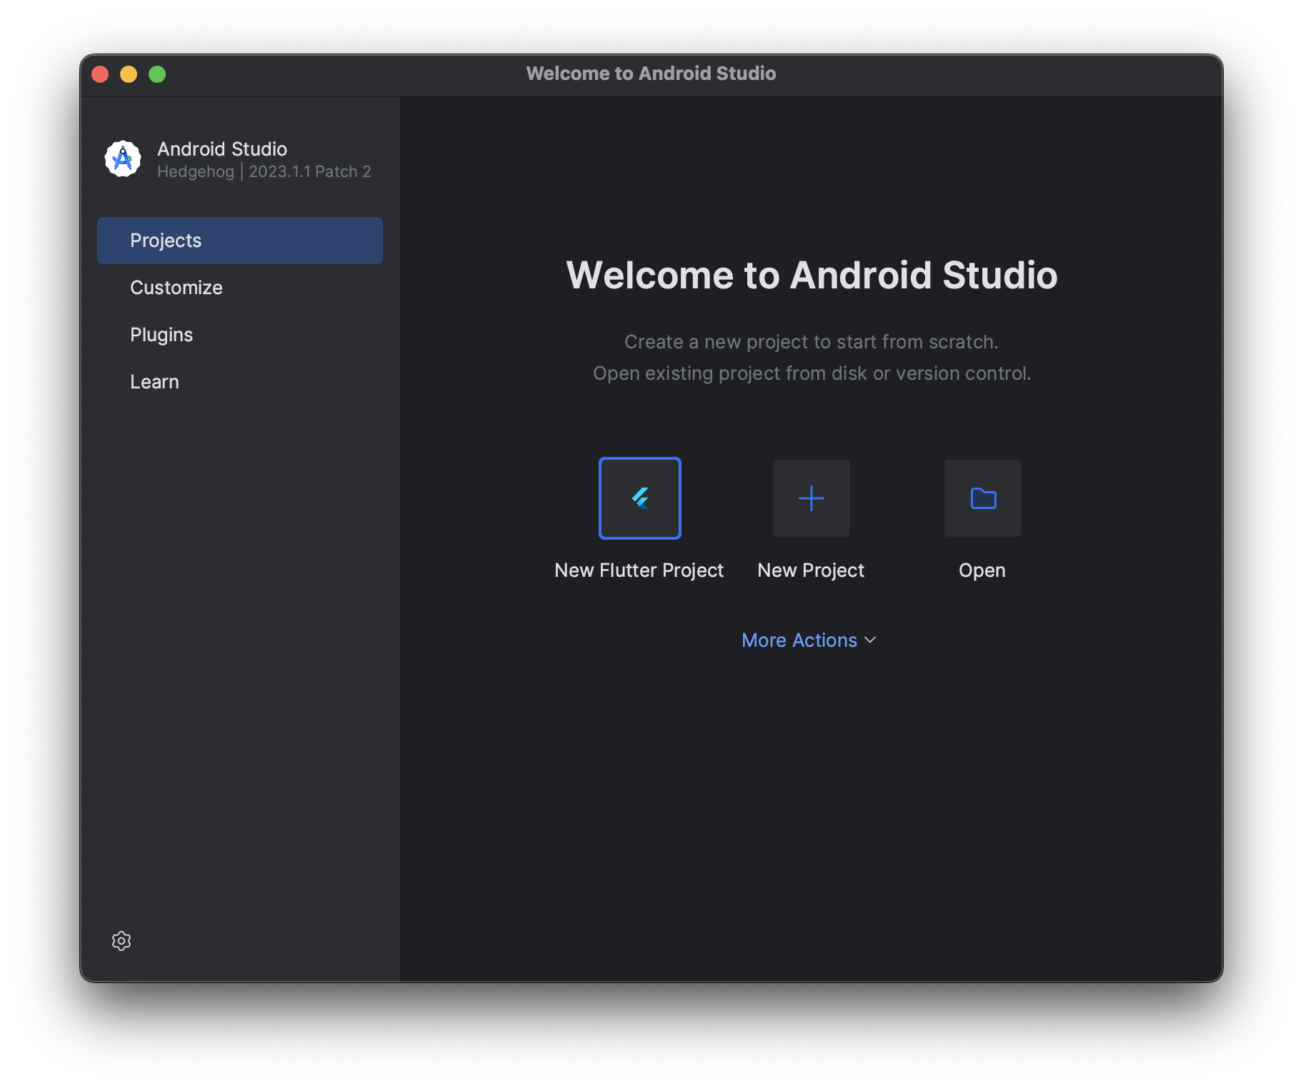Image resolution: width=1303 pixels, height=1088 pixels.
Task: Open settings via the gear icon
Action: (121, 940)
